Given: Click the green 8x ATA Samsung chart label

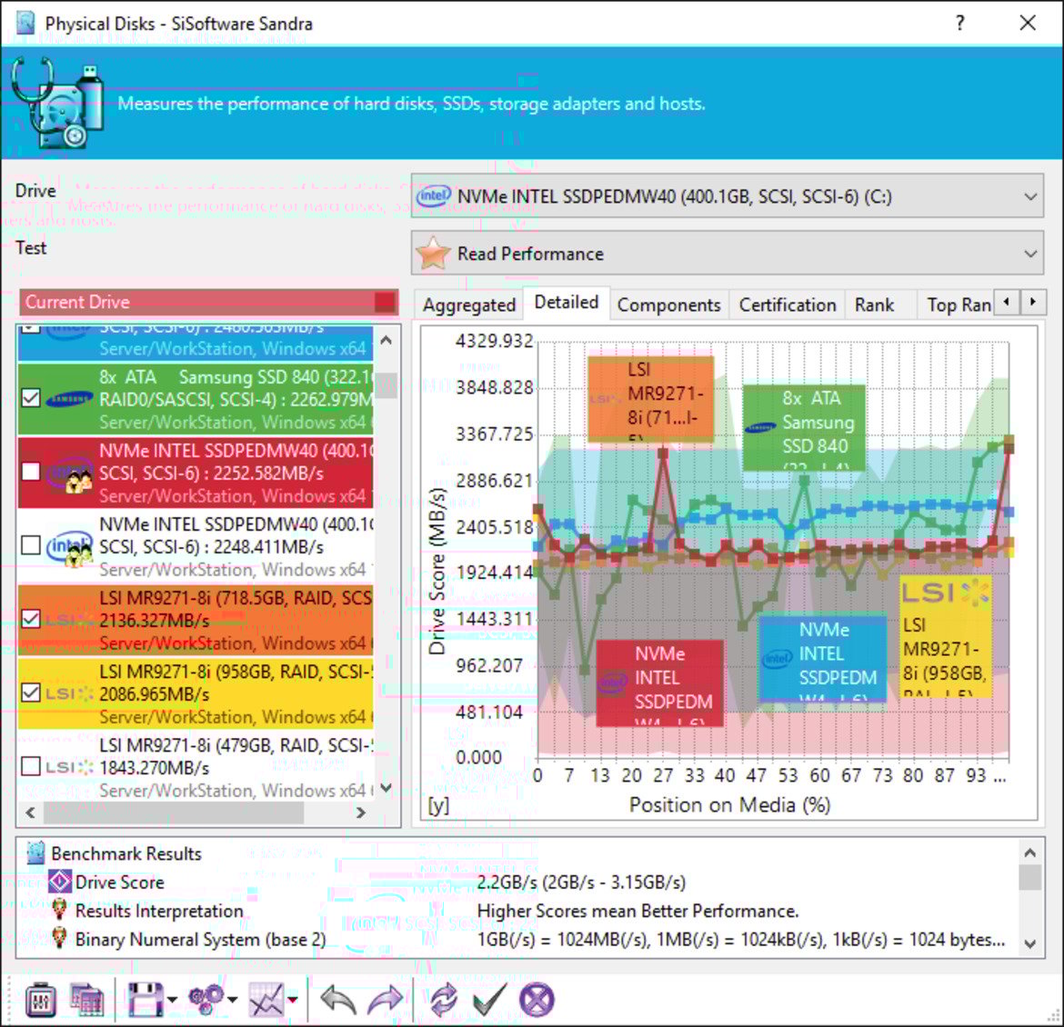Looking at the screenshot, I should [803, 427].
